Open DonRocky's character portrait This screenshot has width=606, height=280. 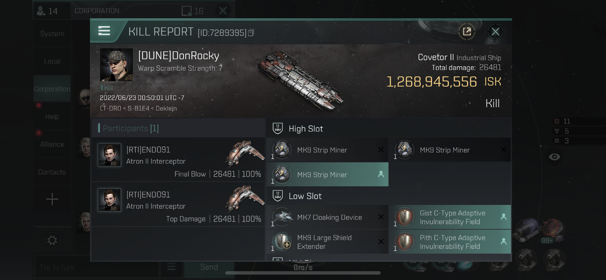tap(116, 65)
